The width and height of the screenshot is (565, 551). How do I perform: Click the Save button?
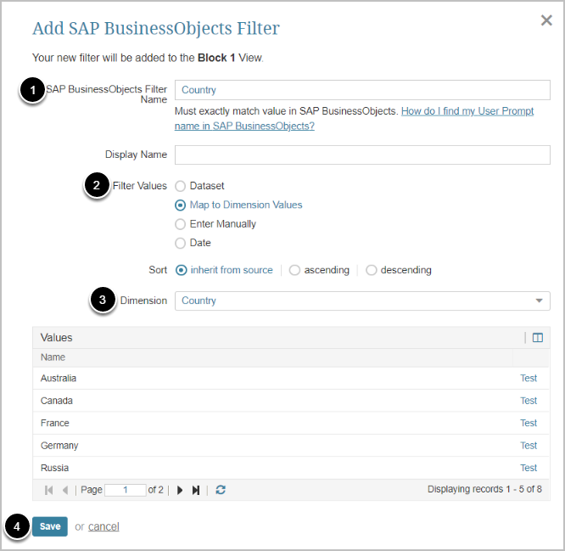[x=50, y=526]
